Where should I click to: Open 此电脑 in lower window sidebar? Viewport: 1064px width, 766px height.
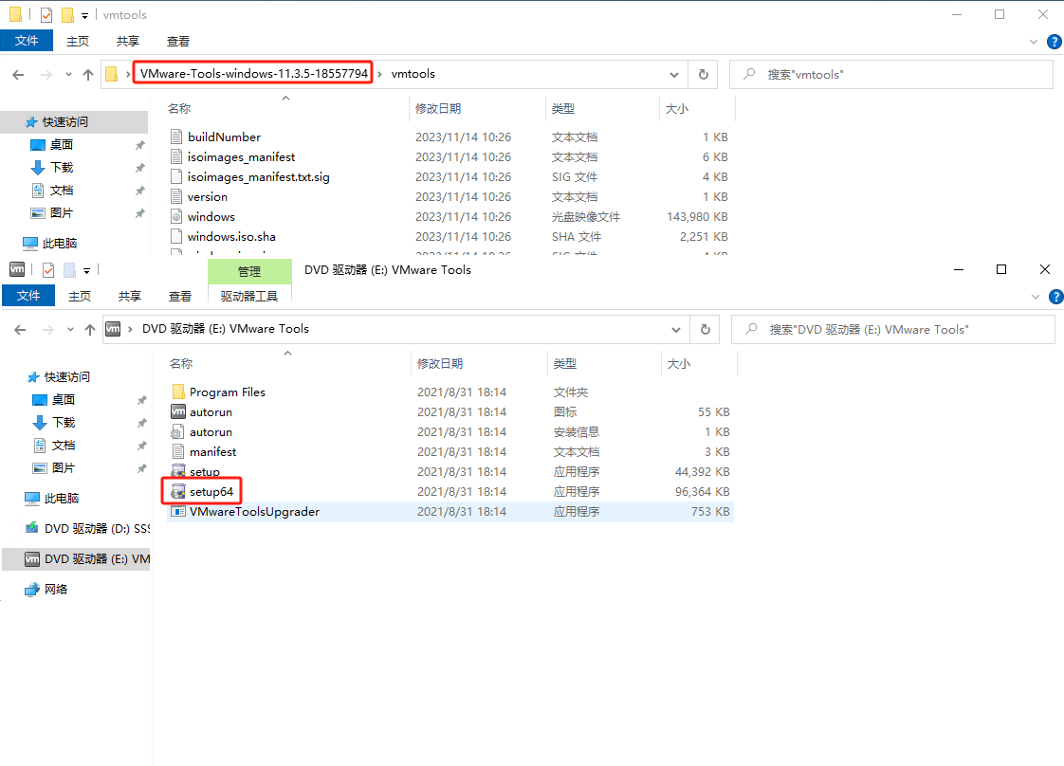click(52, 498)
